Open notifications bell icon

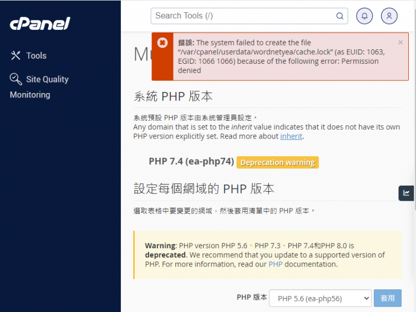coord(364,16)
